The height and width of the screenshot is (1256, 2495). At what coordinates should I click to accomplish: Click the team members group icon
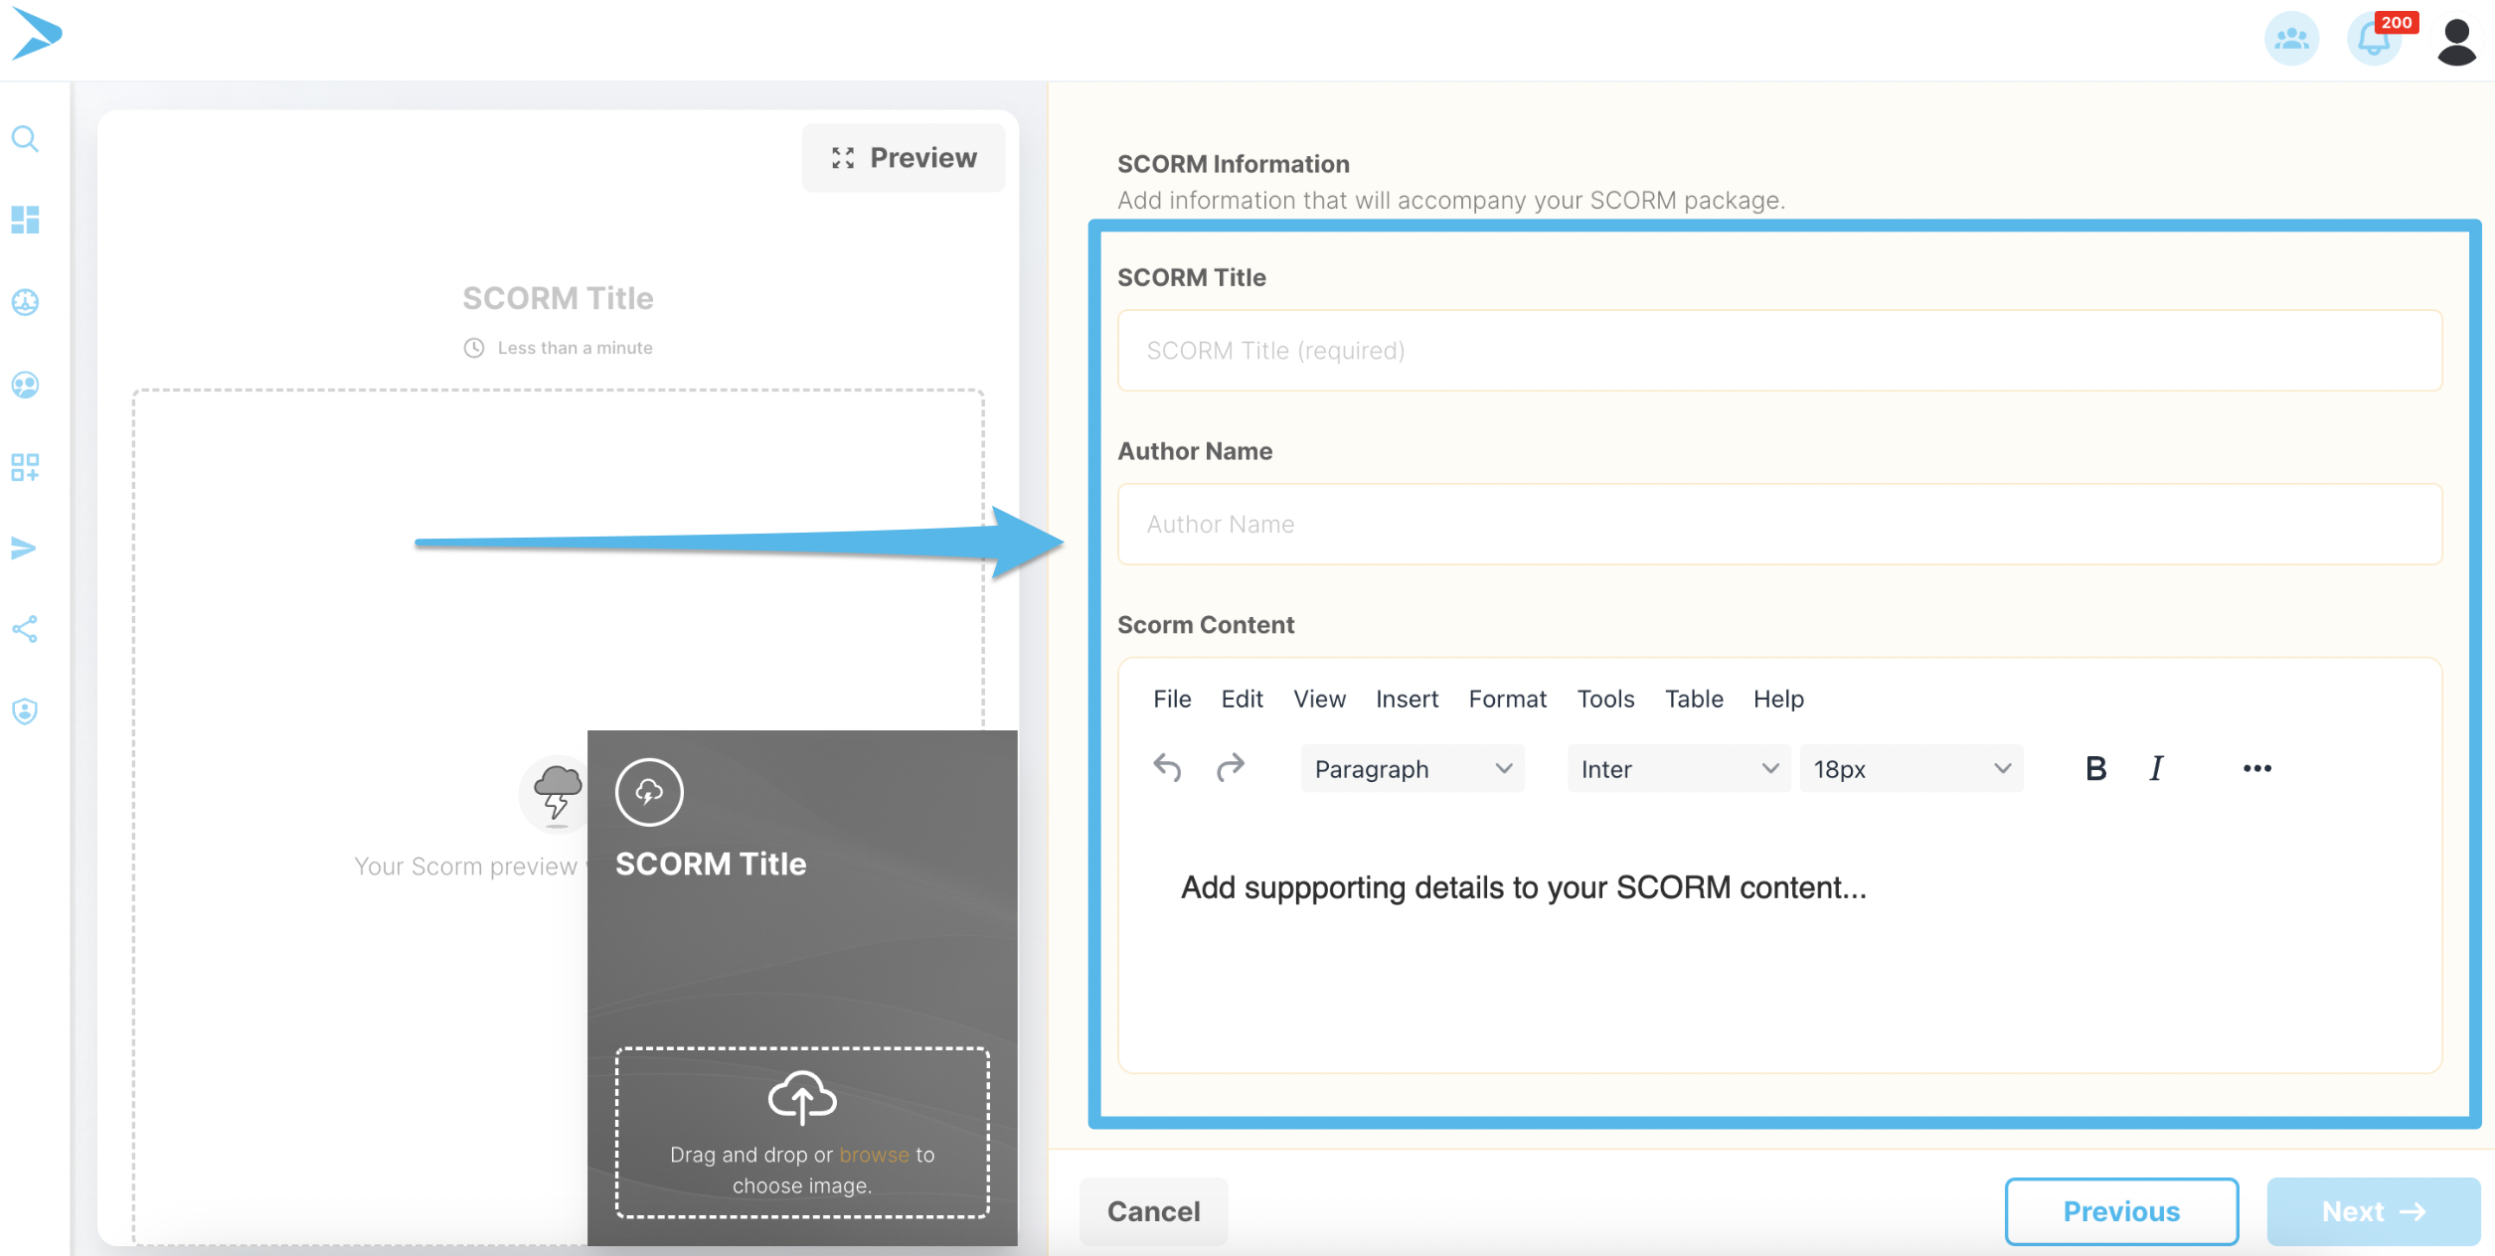[2291, 39]
